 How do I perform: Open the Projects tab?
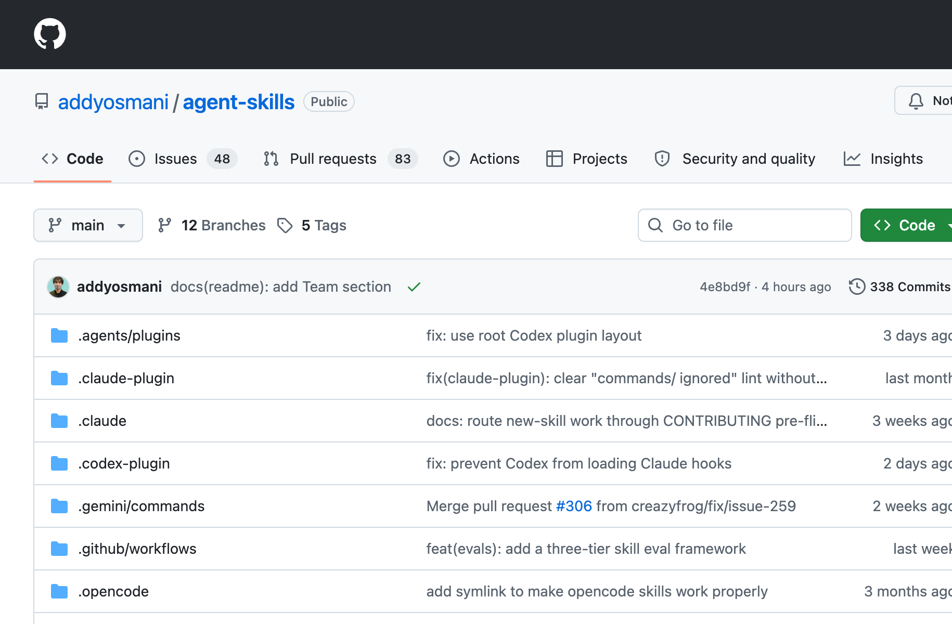[x=587, y=159]
